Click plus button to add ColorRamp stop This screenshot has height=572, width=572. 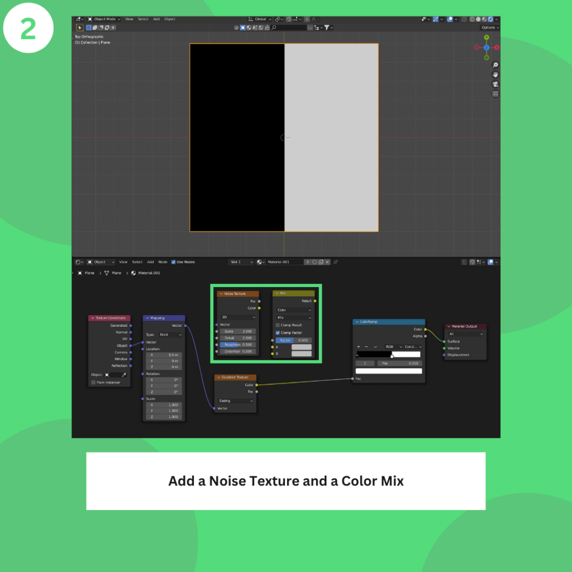(x=359, y=346)
